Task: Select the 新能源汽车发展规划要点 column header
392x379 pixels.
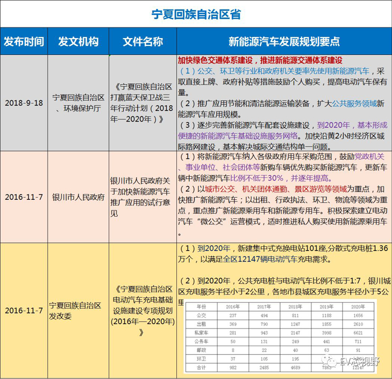Action: pos(284,41)
